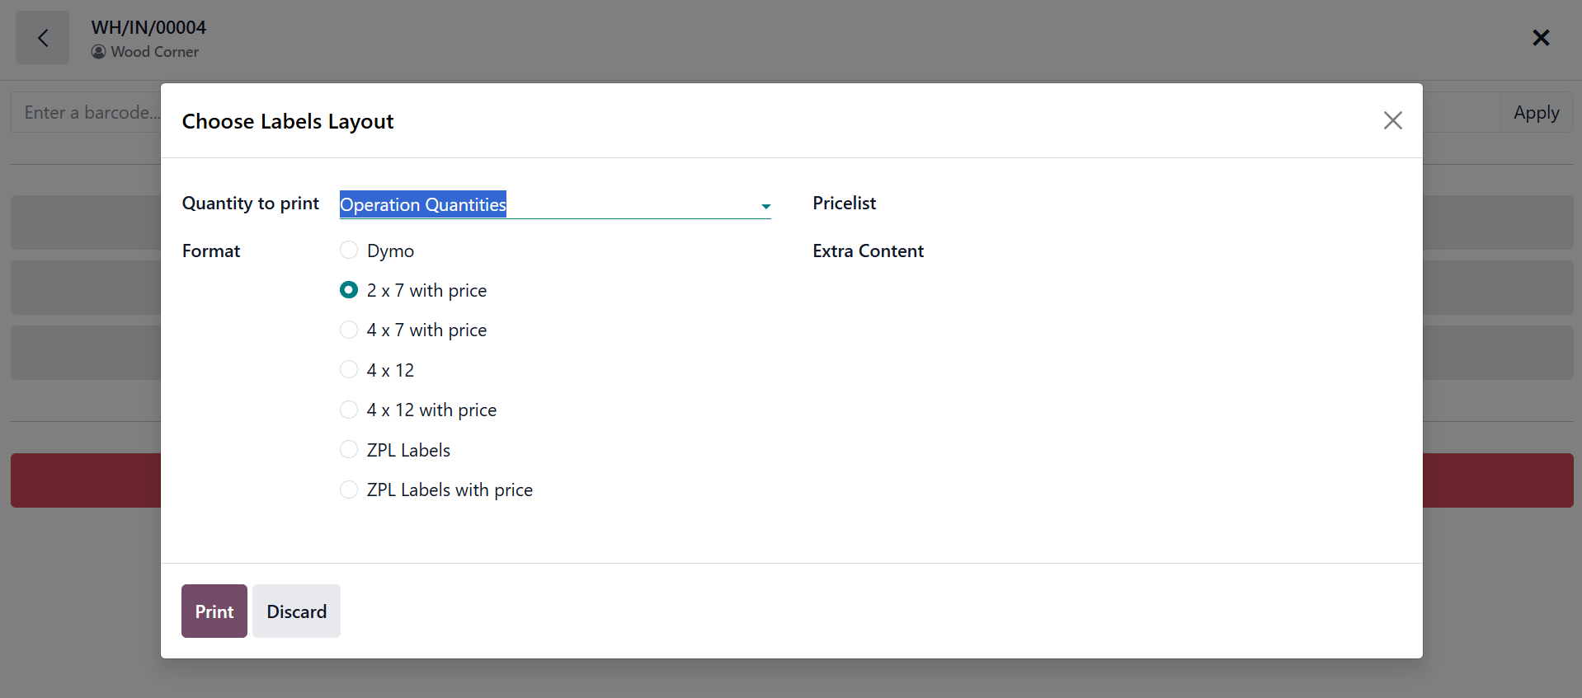Click the WH/IN/00004 transfer title
The image size is (1582, 698).
coord(148,27)
